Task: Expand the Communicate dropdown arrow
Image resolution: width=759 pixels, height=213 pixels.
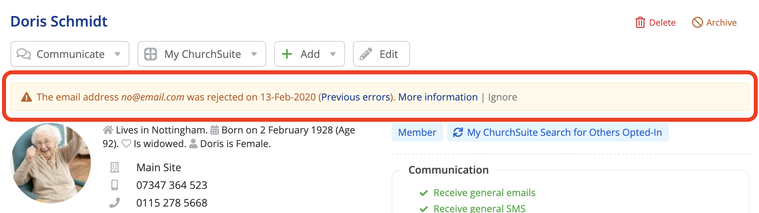Action: click(117, 54)
